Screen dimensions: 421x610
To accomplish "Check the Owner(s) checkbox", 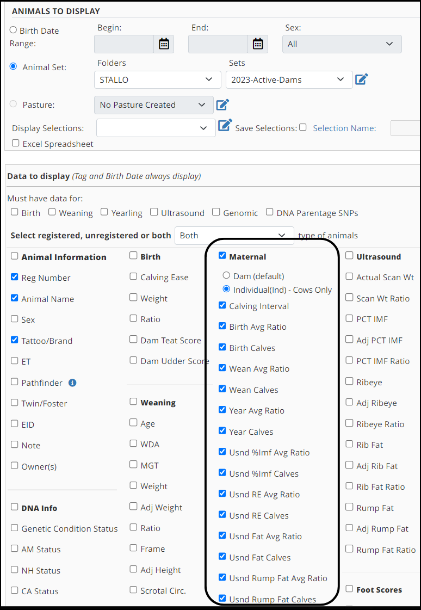I will point(14,465).
